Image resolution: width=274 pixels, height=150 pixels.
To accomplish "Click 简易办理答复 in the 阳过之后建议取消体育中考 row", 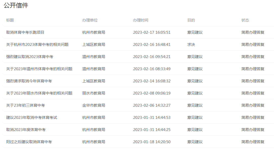I will pyautogui.click(x=253, y=142).
